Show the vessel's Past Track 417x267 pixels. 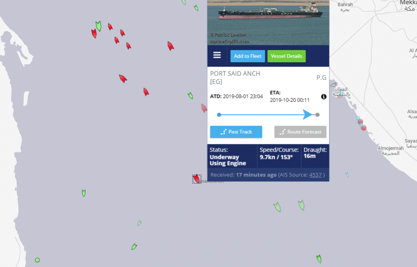pos(236,132)
